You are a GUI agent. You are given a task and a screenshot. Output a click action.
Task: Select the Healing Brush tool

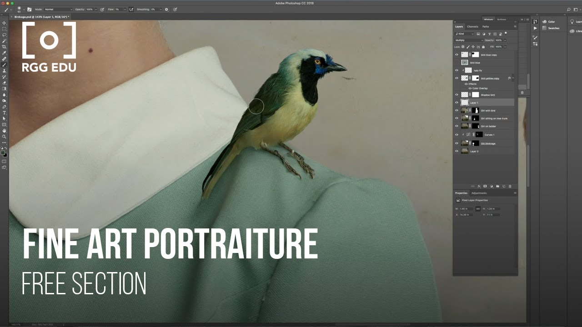click(x=5, y=59)
